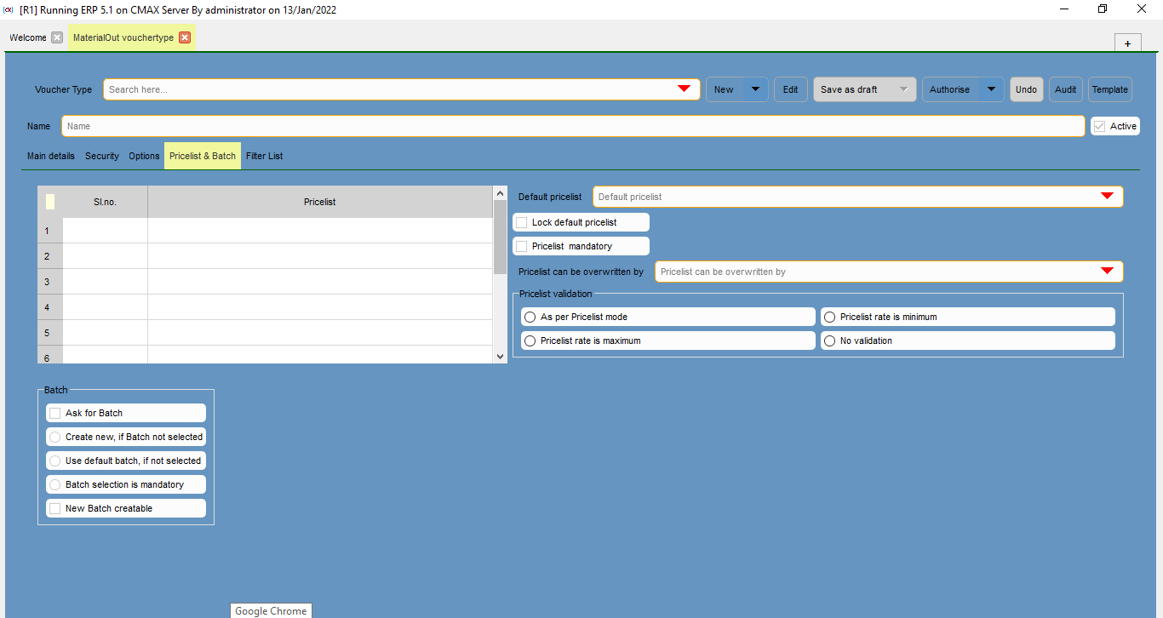Select No validation radio option
The width and height of the screenshot is (1163, 618).
[x=829, y=340]
